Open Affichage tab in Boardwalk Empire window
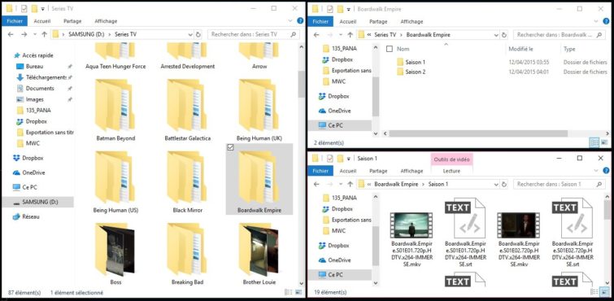This screenshot has width=614, height=301. [x=412, y=21]
